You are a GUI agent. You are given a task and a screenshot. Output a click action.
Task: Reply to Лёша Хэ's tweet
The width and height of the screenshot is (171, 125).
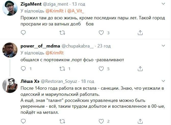pyautogui.click(x=23, y=121)
